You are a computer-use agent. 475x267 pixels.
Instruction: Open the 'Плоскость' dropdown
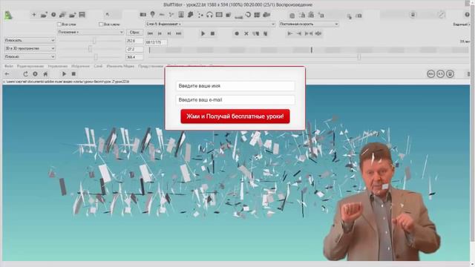(x=30, y=40)
